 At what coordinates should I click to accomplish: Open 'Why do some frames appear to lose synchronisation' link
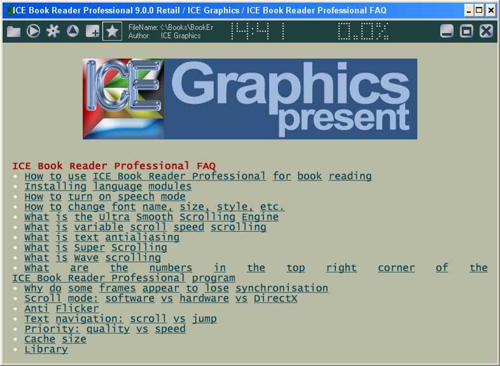(176, 288)
